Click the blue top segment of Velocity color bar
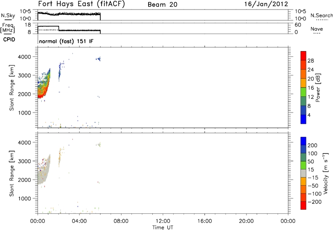The image size is (333, 230). click(x=303, y=141)
